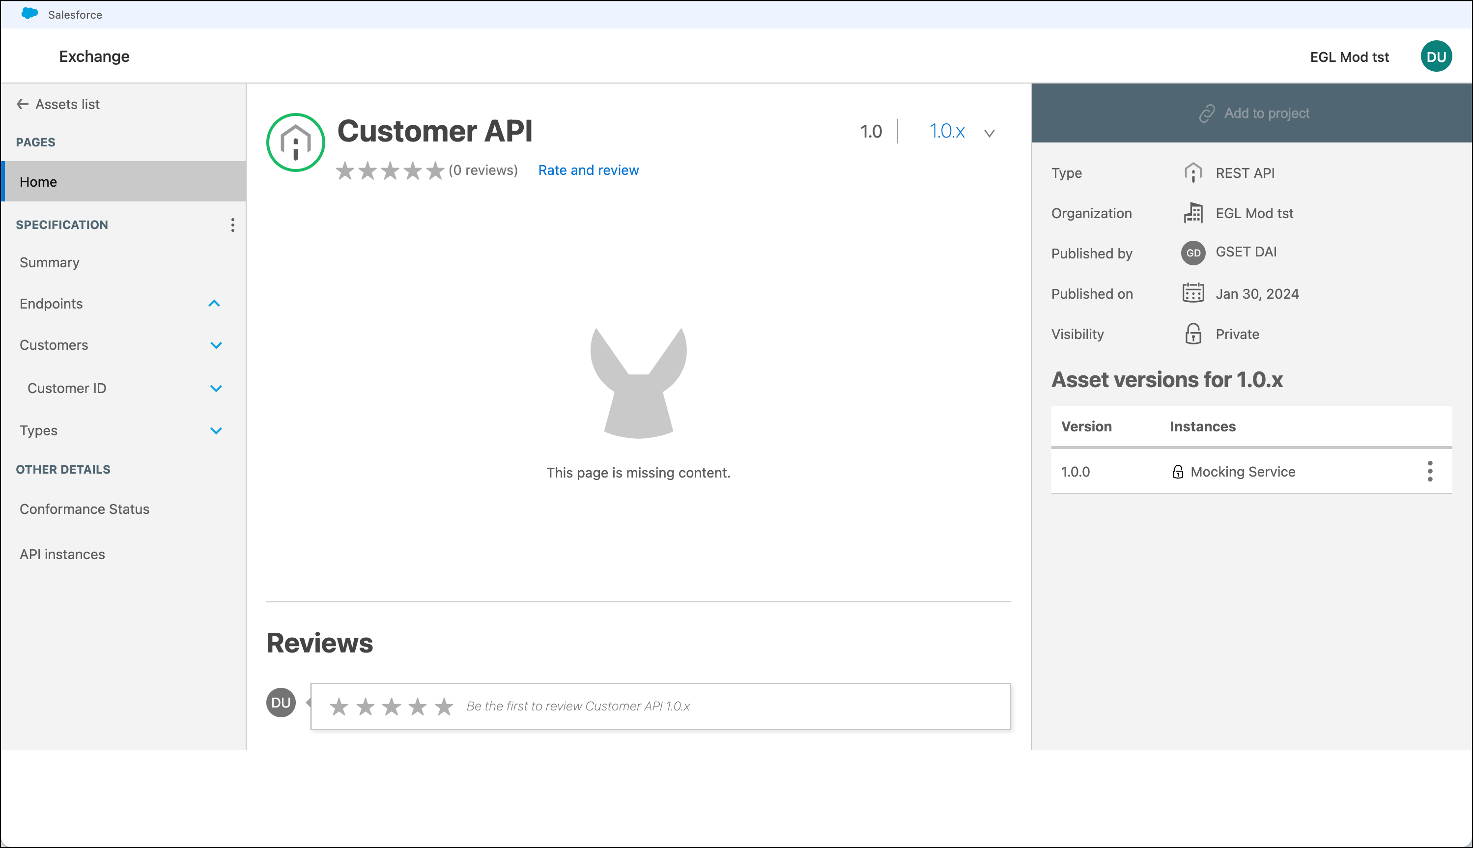Click the GSET DAI publisher name

(1246, 252)
